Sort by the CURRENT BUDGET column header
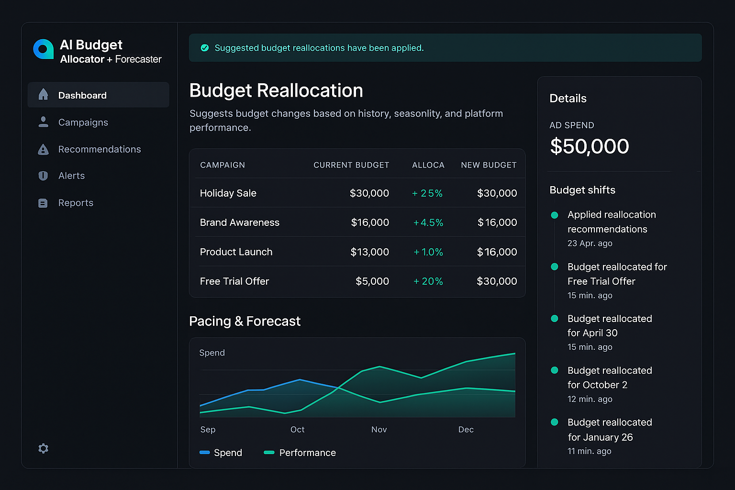Screen dimensions: 735x490 (x=351, y=165)
